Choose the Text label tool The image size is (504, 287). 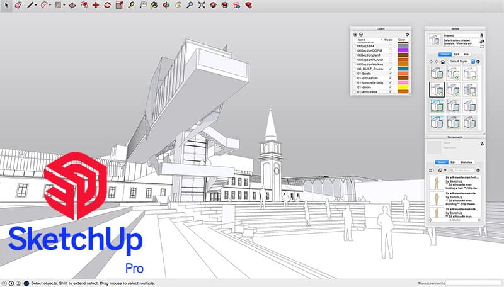point(143,5)
